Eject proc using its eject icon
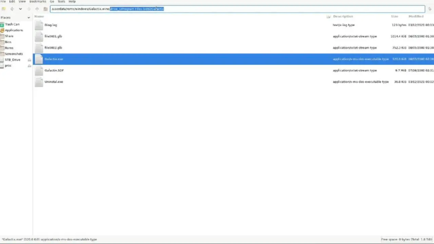The width and height of the screenshot is (434, 244). coord(29,66)
